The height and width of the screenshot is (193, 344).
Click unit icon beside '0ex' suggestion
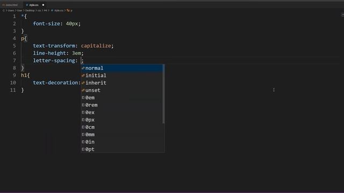(83, 113)
